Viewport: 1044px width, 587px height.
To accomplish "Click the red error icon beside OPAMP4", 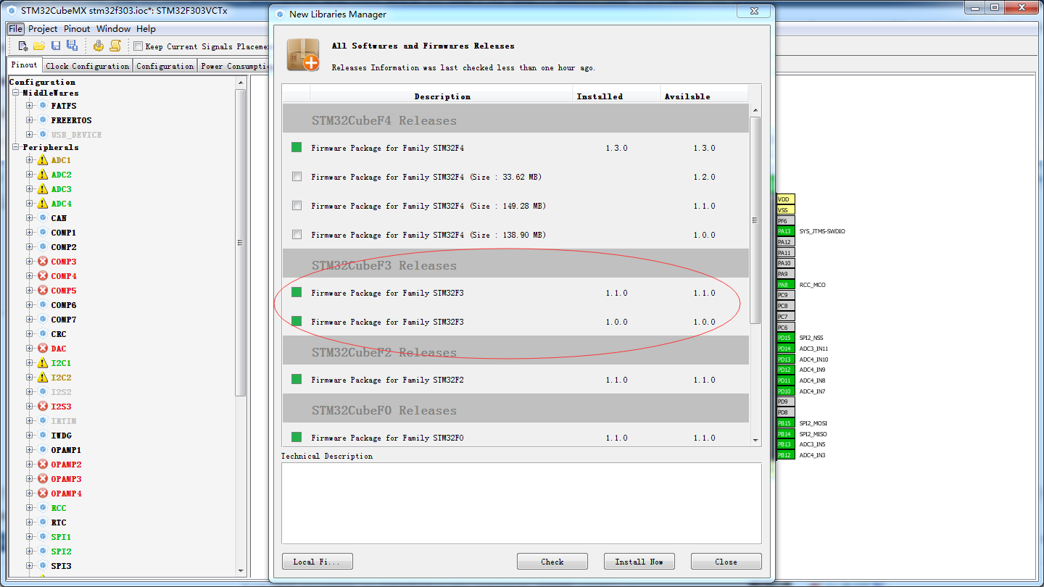I will pos(43,494).
